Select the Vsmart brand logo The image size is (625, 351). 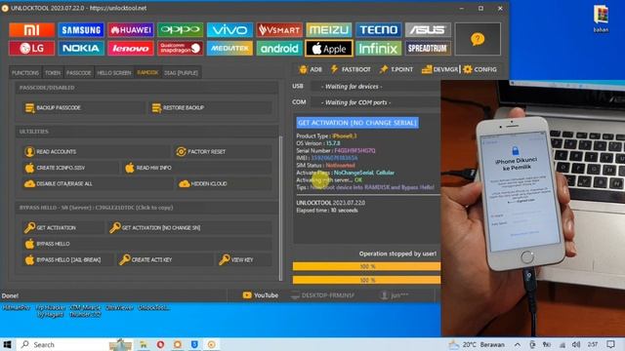coord(279,30)
